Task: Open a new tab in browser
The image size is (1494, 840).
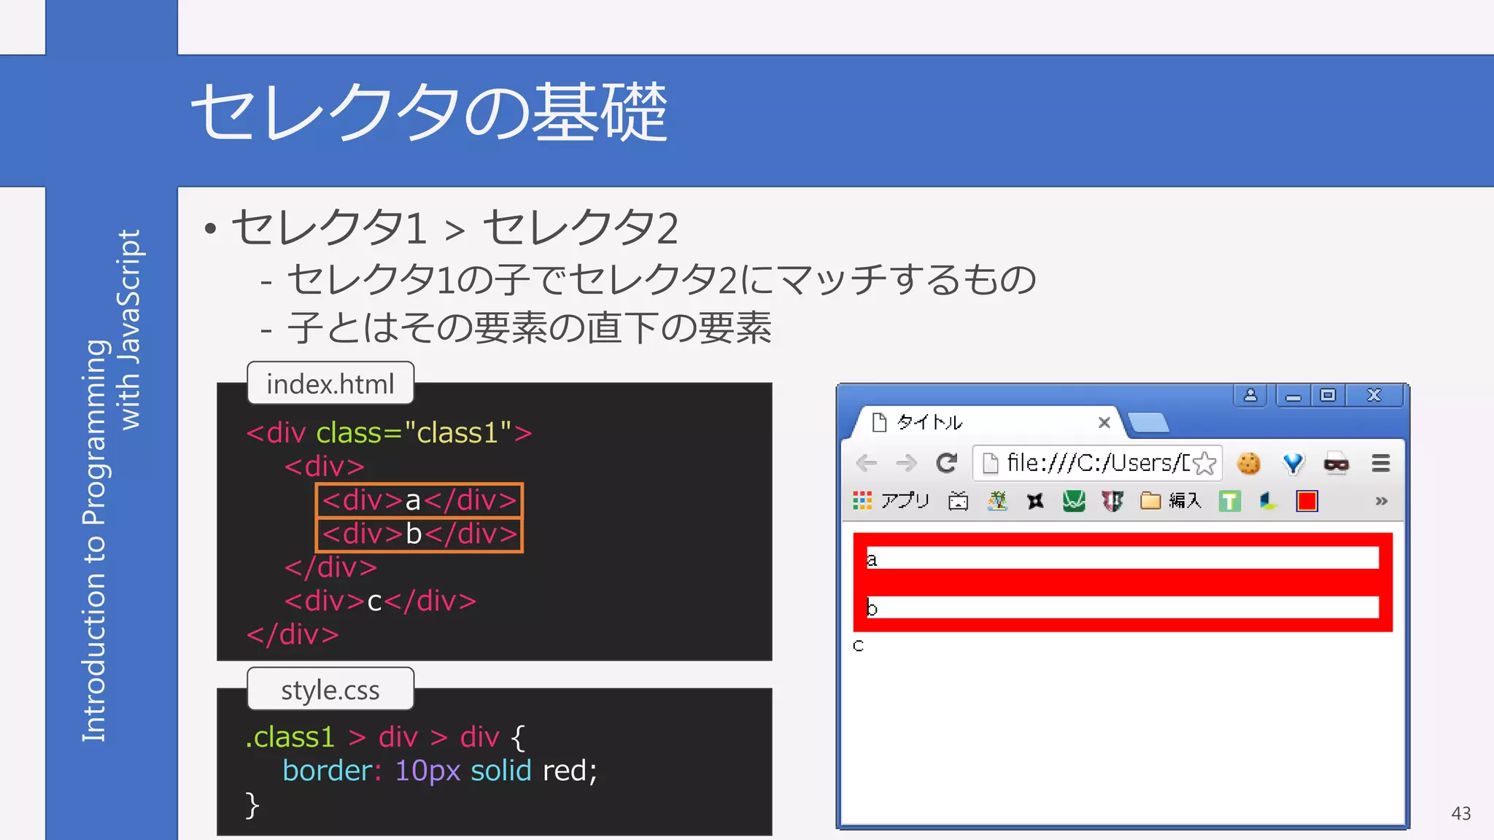Action: coord(1148,422)
